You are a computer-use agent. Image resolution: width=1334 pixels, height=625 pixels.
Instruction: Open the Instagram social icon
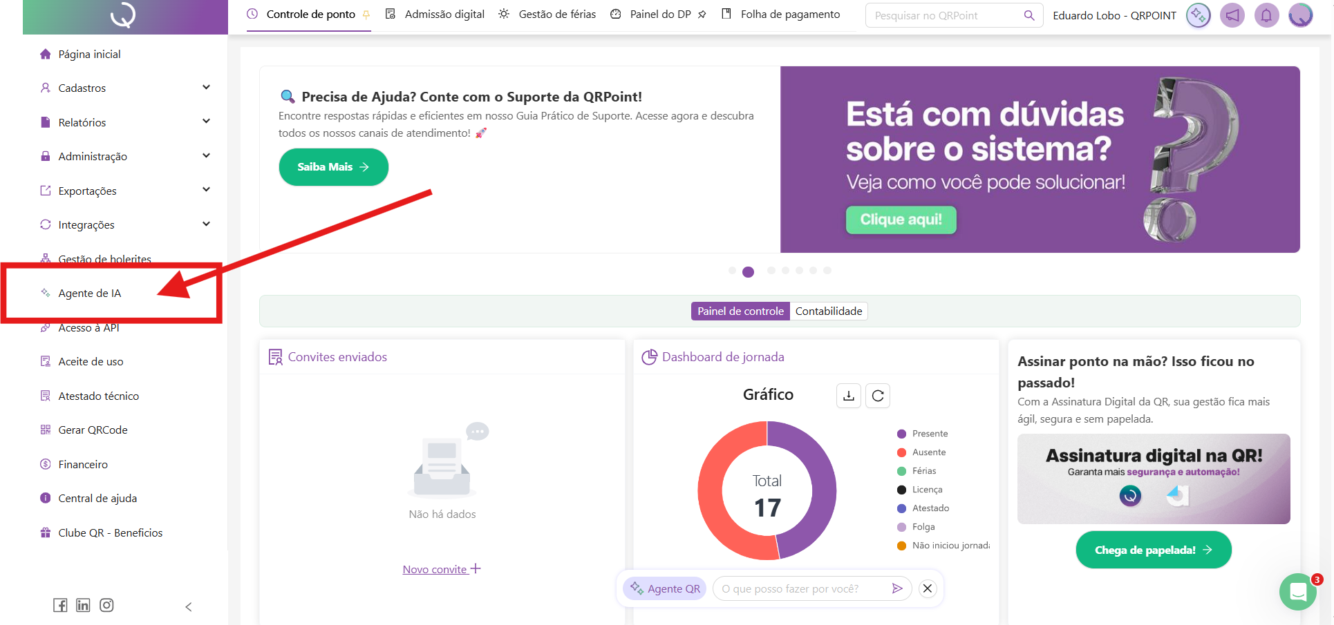click(106, 605)
